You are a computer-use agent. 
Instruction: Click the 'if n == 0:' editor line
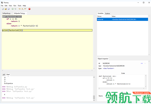[x=12, y=19]
